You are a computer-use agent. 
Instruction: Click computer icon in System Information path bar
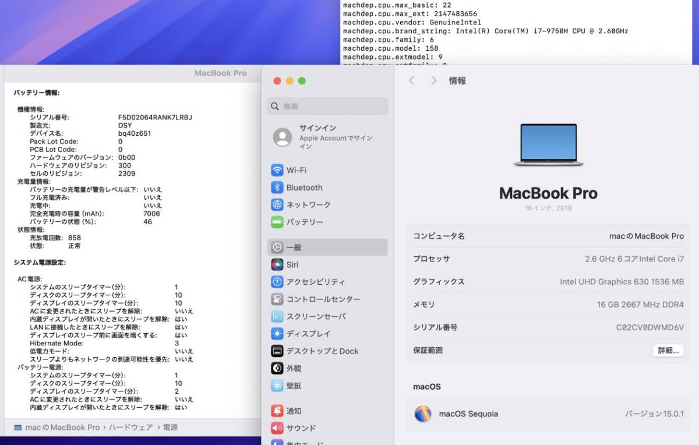[x=17, y=428]
